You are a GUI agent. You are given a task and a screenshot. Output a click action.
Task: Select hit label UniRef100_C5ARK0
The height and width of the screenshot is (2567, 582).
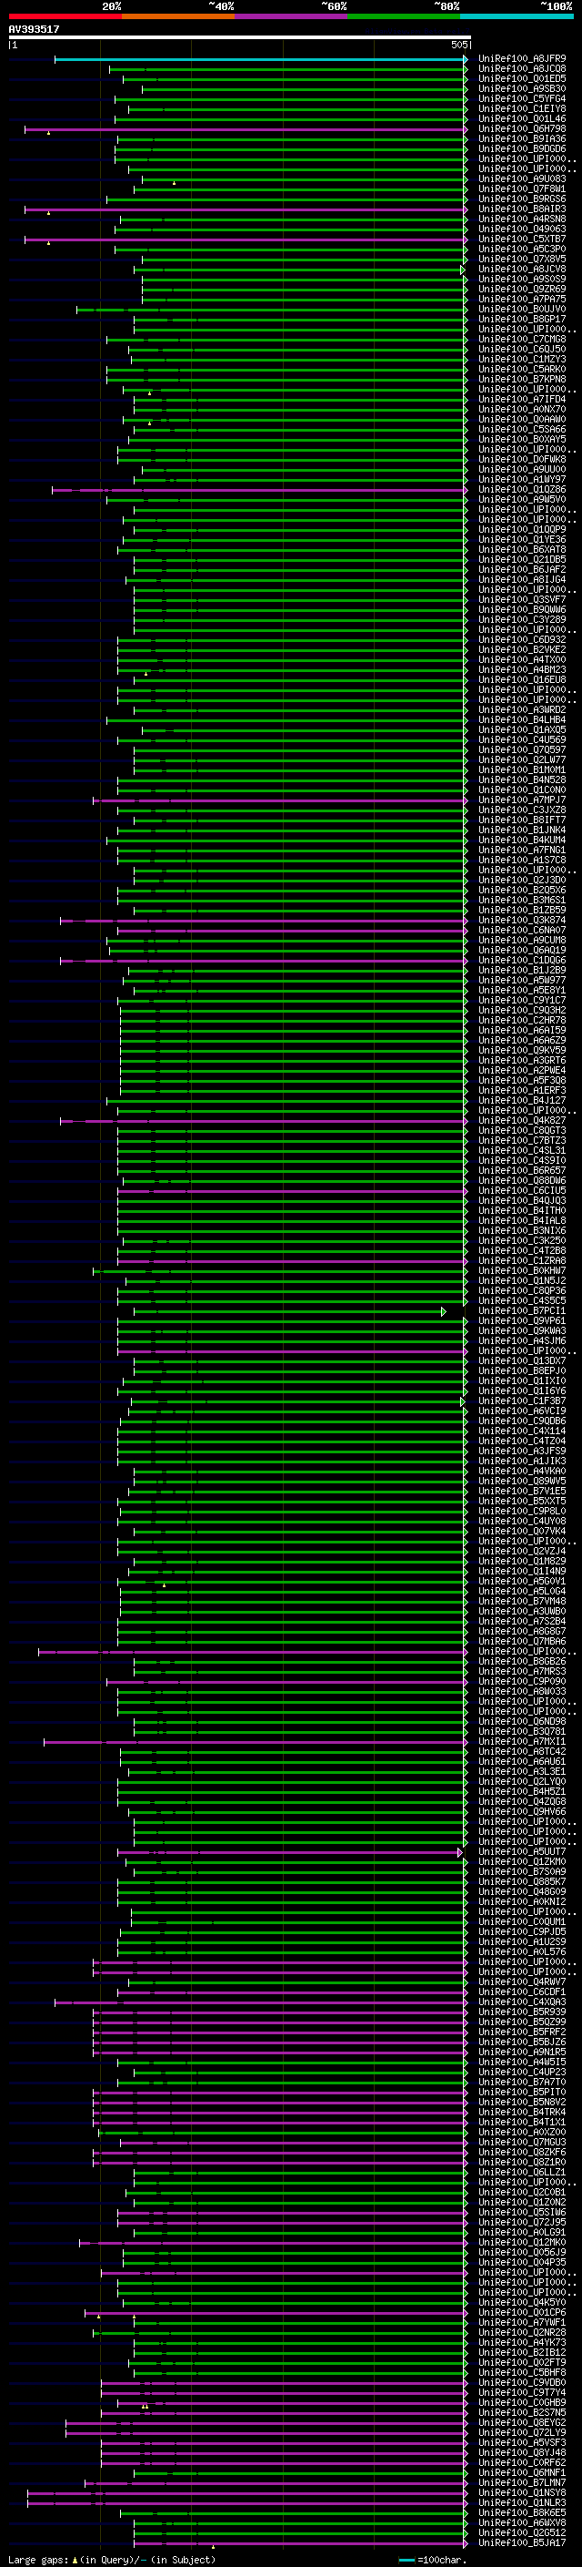(522, 369)
